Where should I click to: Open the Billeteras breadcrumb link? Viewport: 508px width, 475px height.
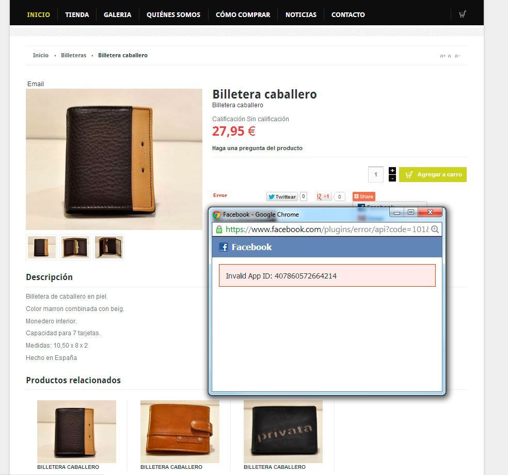tap(73, 55)
